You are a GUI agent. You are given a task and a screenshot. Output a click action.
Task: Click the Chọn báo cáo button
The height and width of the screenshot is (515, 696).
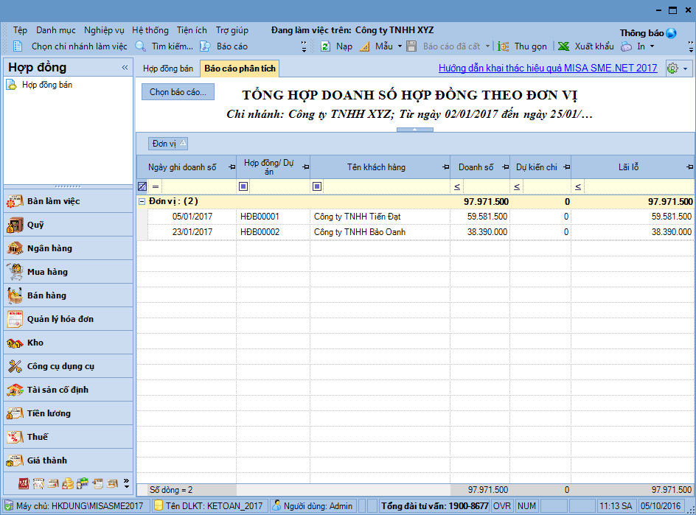coord(178,92)
